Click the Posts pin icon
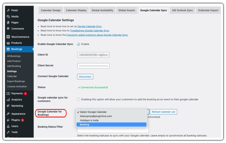 tap(8, 10)
